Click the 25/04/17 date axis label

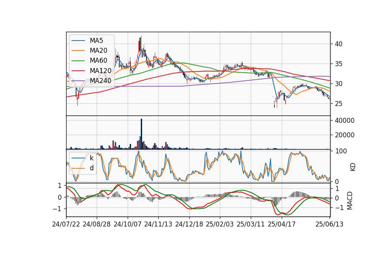click(282, 224)
